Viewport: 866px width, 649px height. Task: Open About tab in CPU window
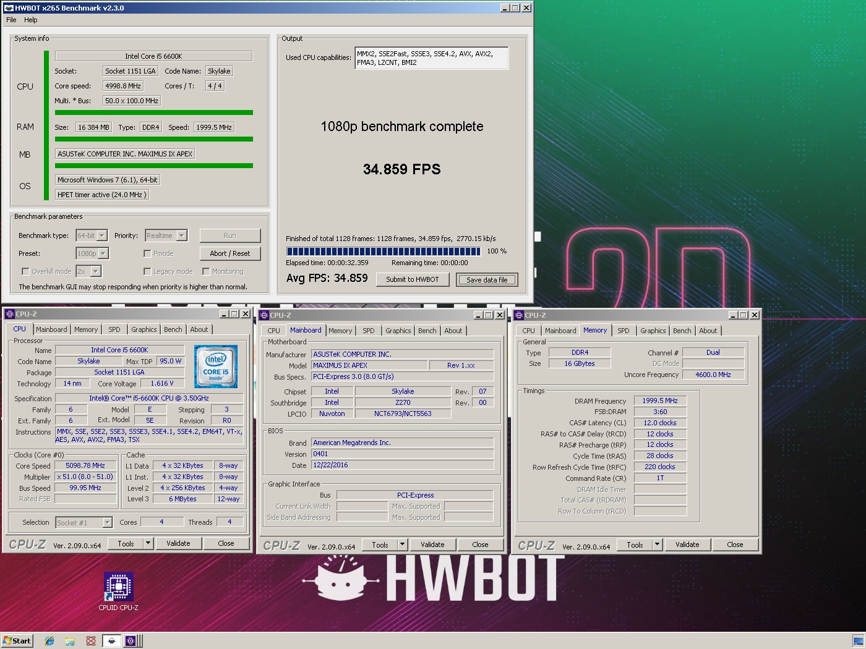[x=199, y=329]
